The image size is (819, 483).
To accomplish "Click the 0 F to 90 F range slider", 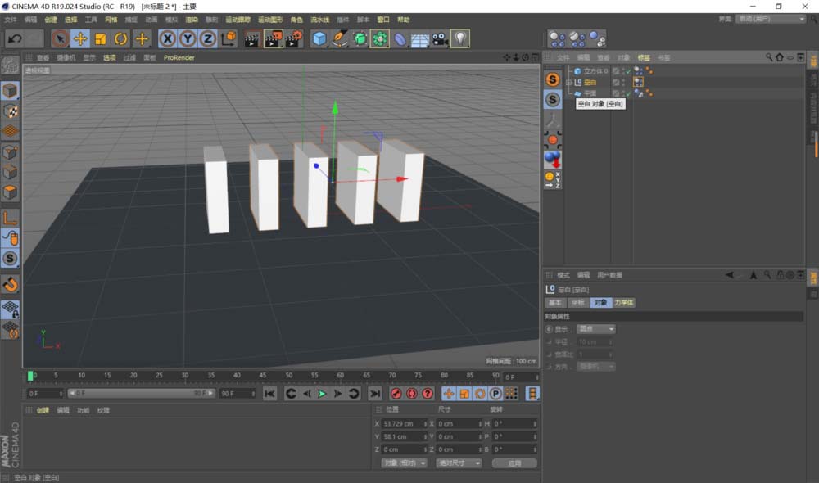I will (142, 393).
